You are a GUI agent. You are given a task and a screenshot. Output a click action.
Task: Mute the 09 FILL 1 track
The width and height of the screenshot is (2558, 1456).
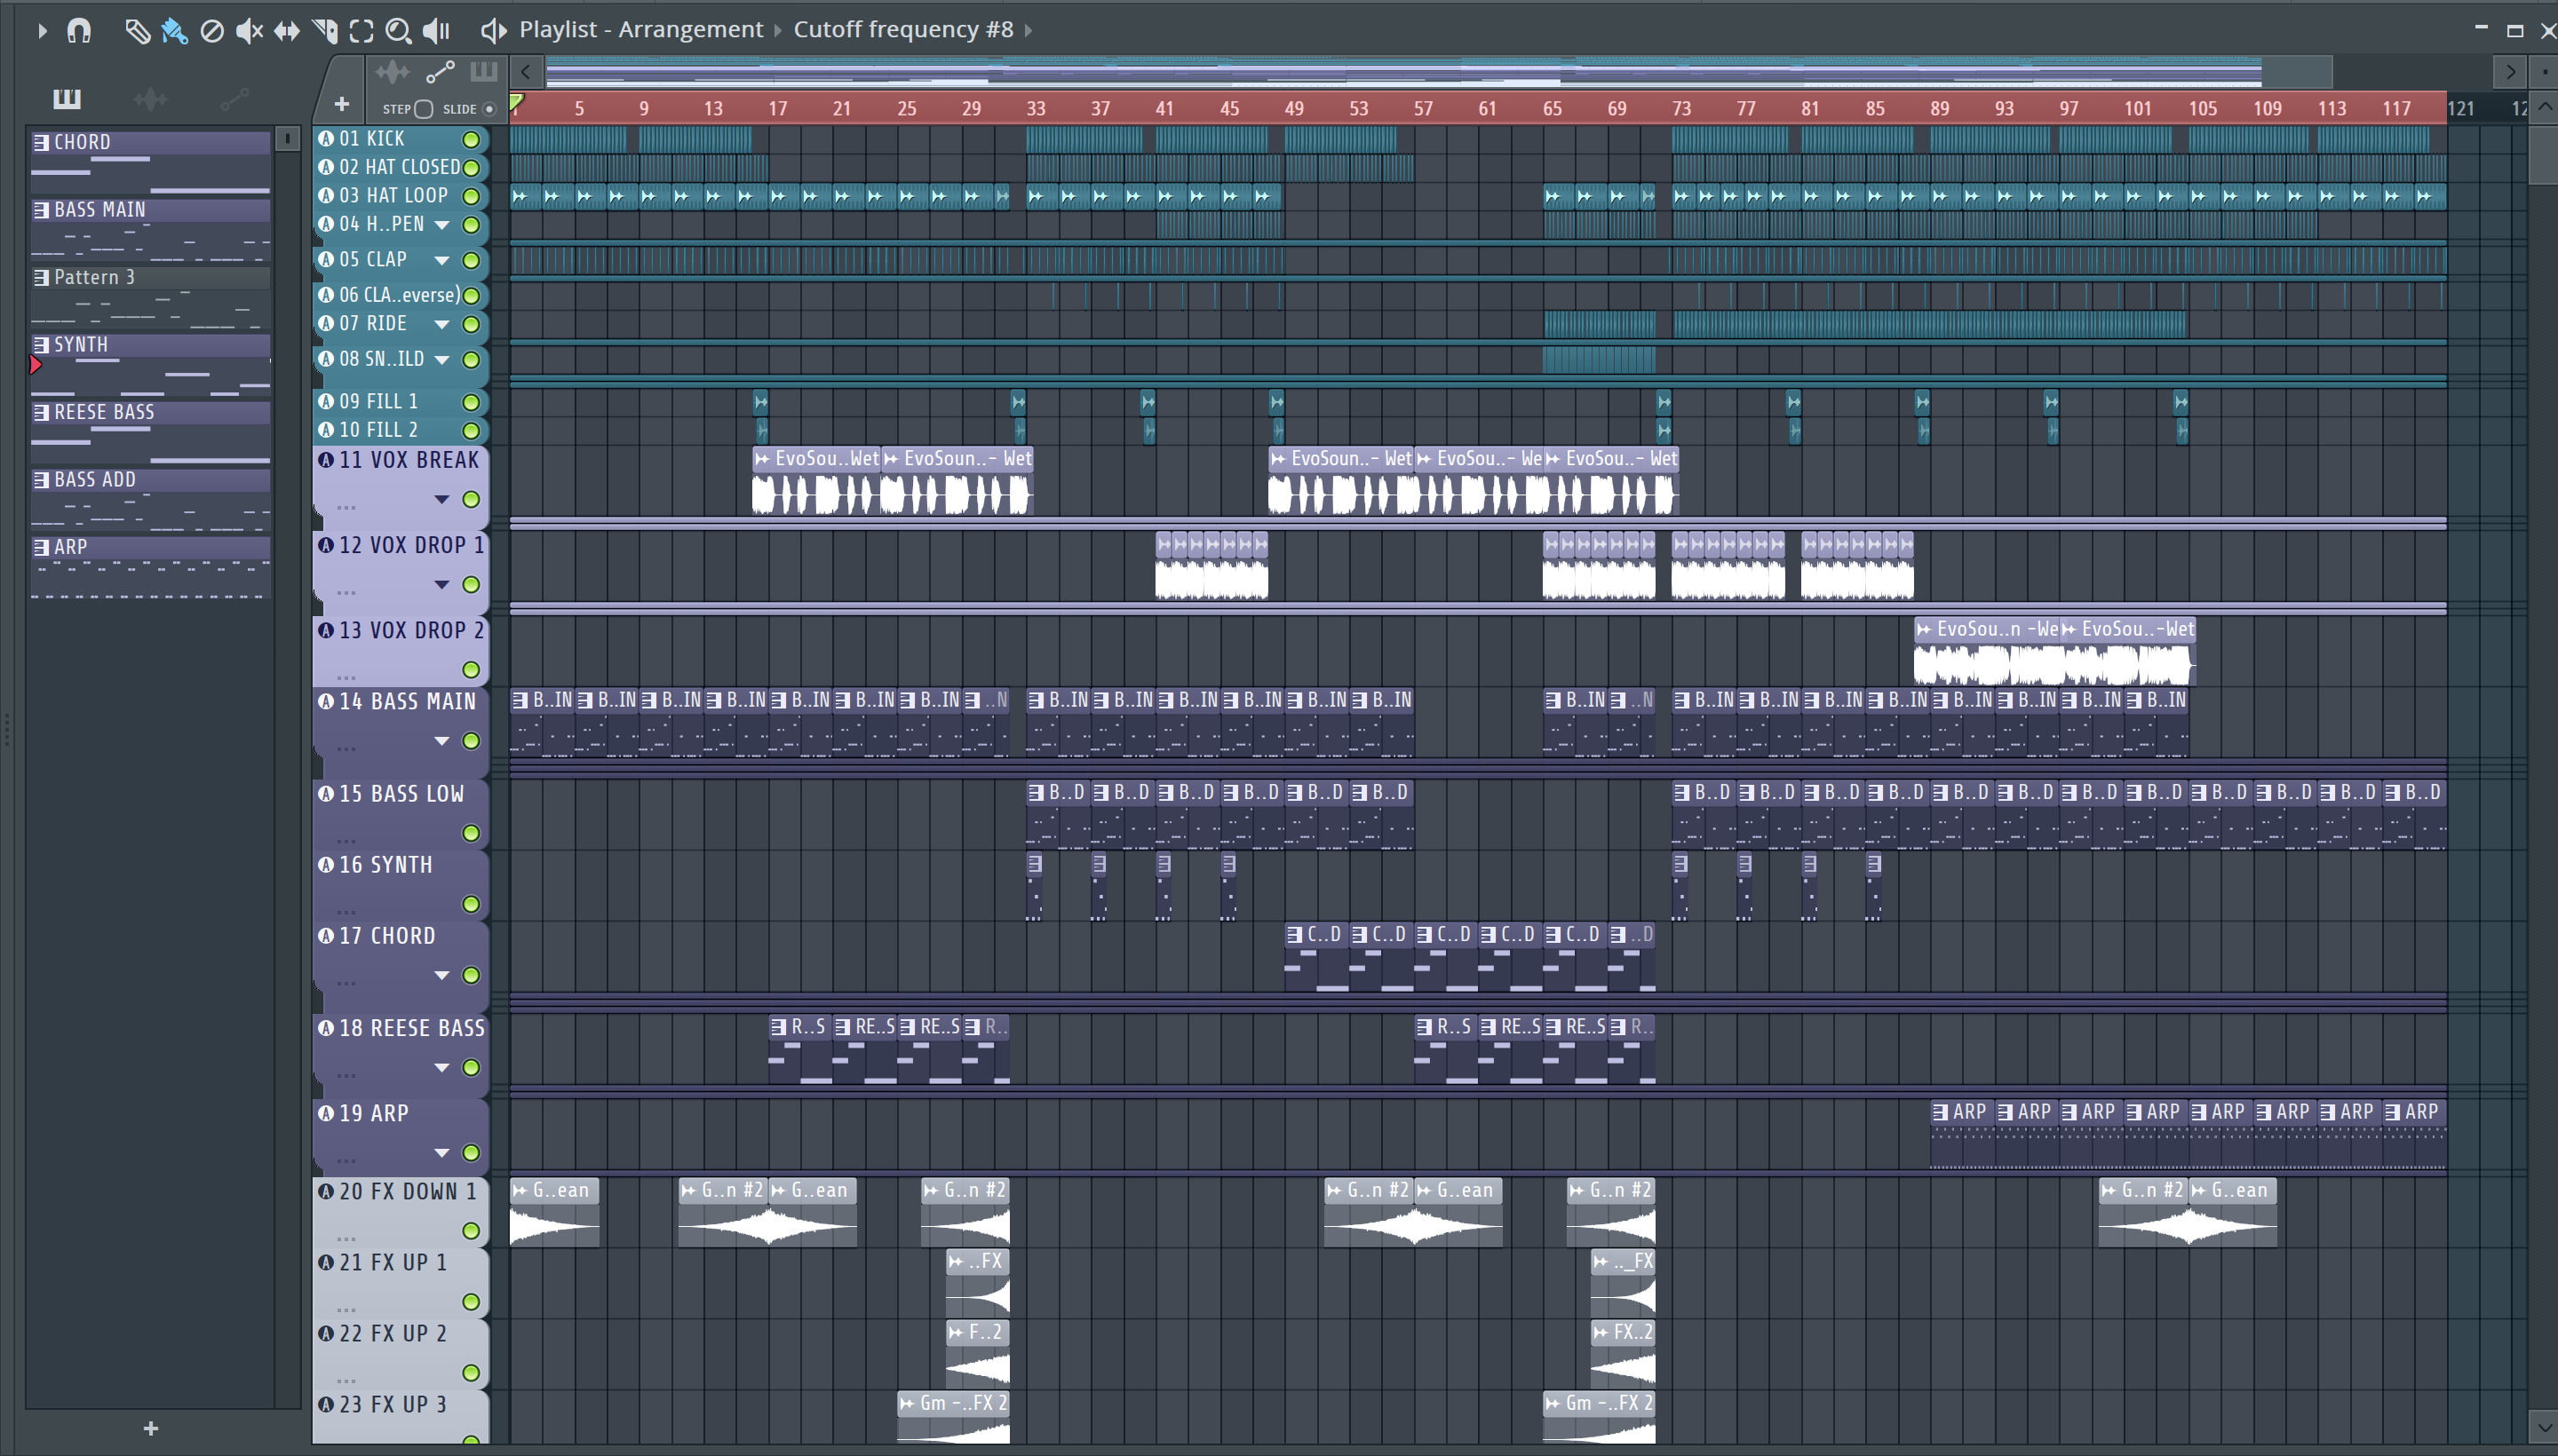470,402
